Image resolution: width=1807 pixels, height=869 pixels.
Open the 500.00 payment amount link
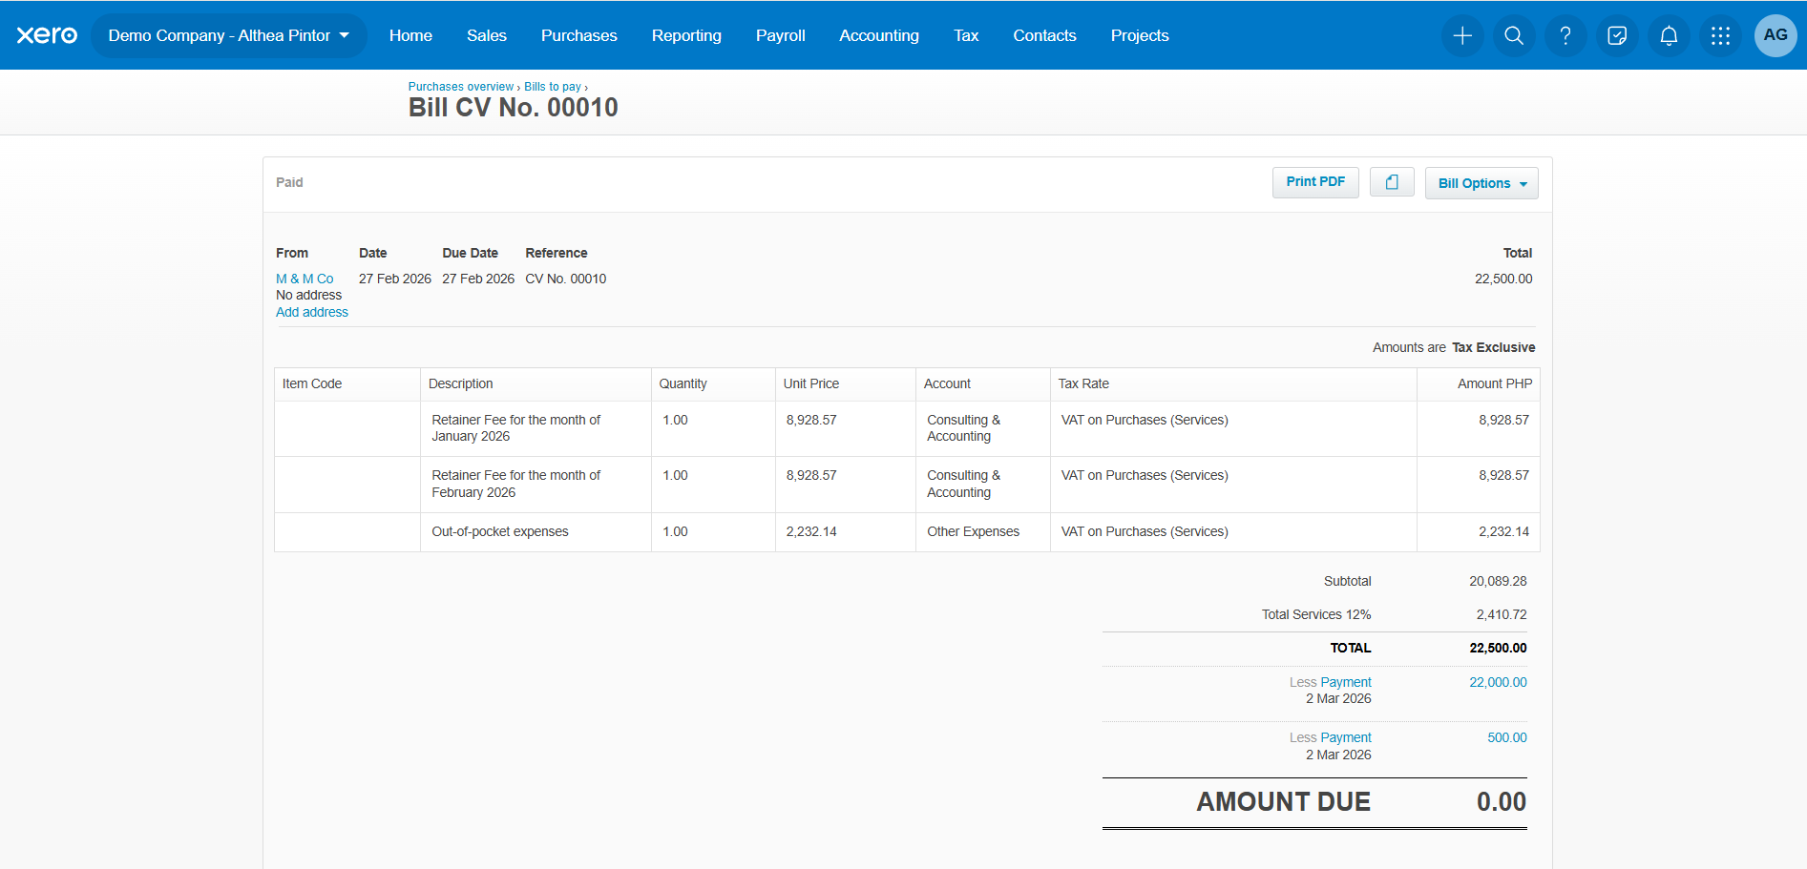click(x=1507, y=737)
